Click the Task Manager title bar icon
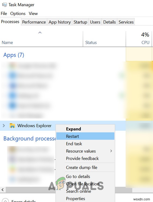This screenshot has height=202, width=153. click(5, 5)
